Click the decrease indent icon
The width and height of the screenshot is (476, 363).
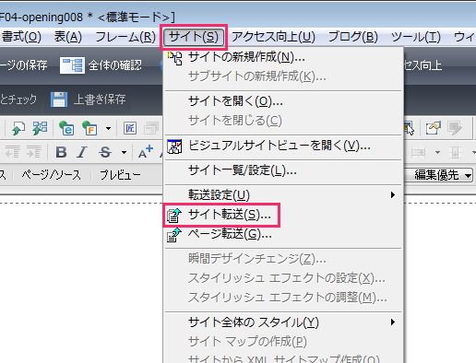click(x=13, y=152)
